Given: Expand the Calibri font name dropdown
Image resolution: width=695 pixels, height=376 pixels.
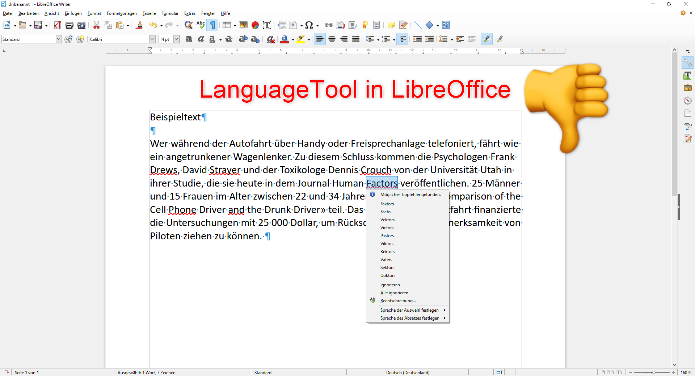Looking at the screenshot, I should (152, 39).
